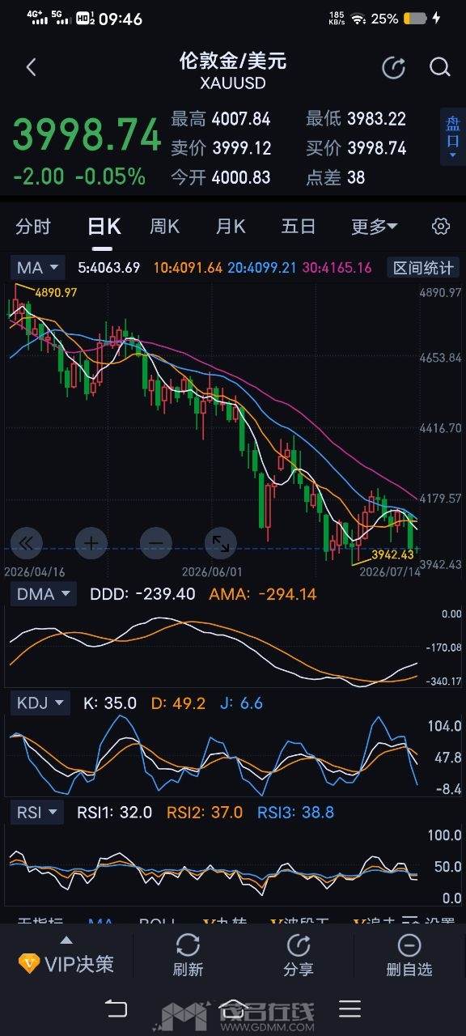Jump to earlier candles with double-arrow icon

(27, 543)
